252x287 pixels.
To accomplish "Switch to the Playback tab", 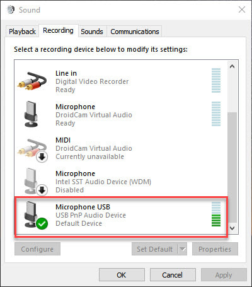I will pyautogui.click(x=22, y=32).
